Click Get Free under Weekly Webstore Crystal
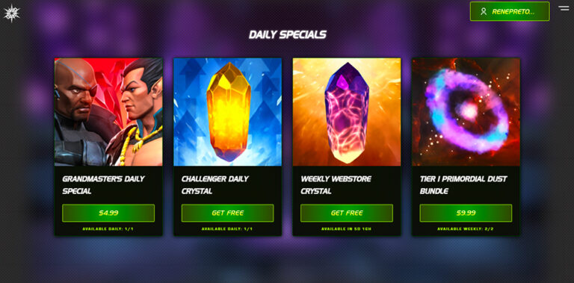Image resolution: width=574 pixels, height=283 pixels. pos(347,213)
